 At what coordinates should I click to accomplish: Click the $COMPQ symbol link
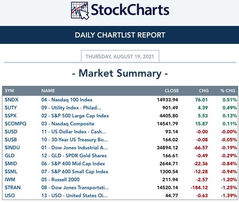(16, 124)
